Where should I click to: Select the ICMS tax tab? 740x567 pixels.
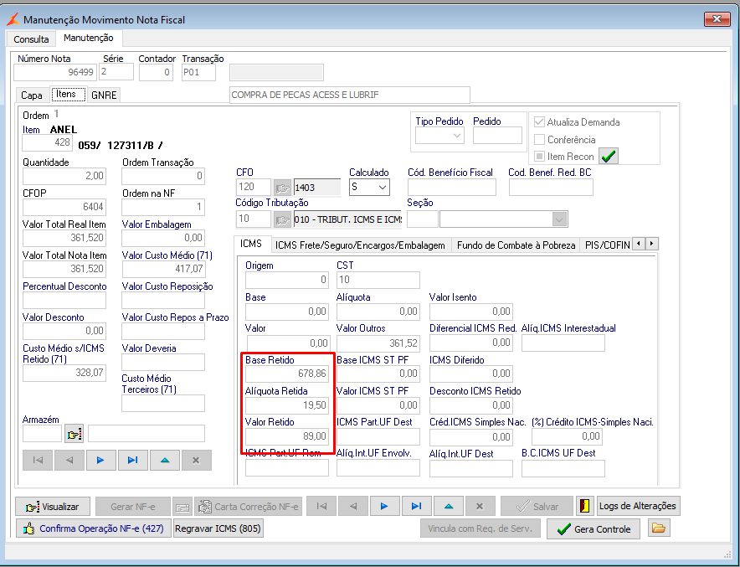click(251, 244)
